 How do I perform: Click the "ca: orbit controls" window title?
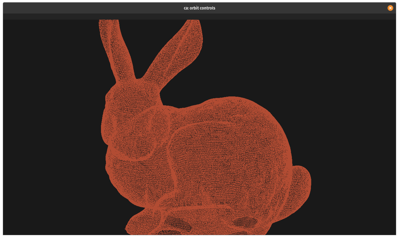point(199,8)
